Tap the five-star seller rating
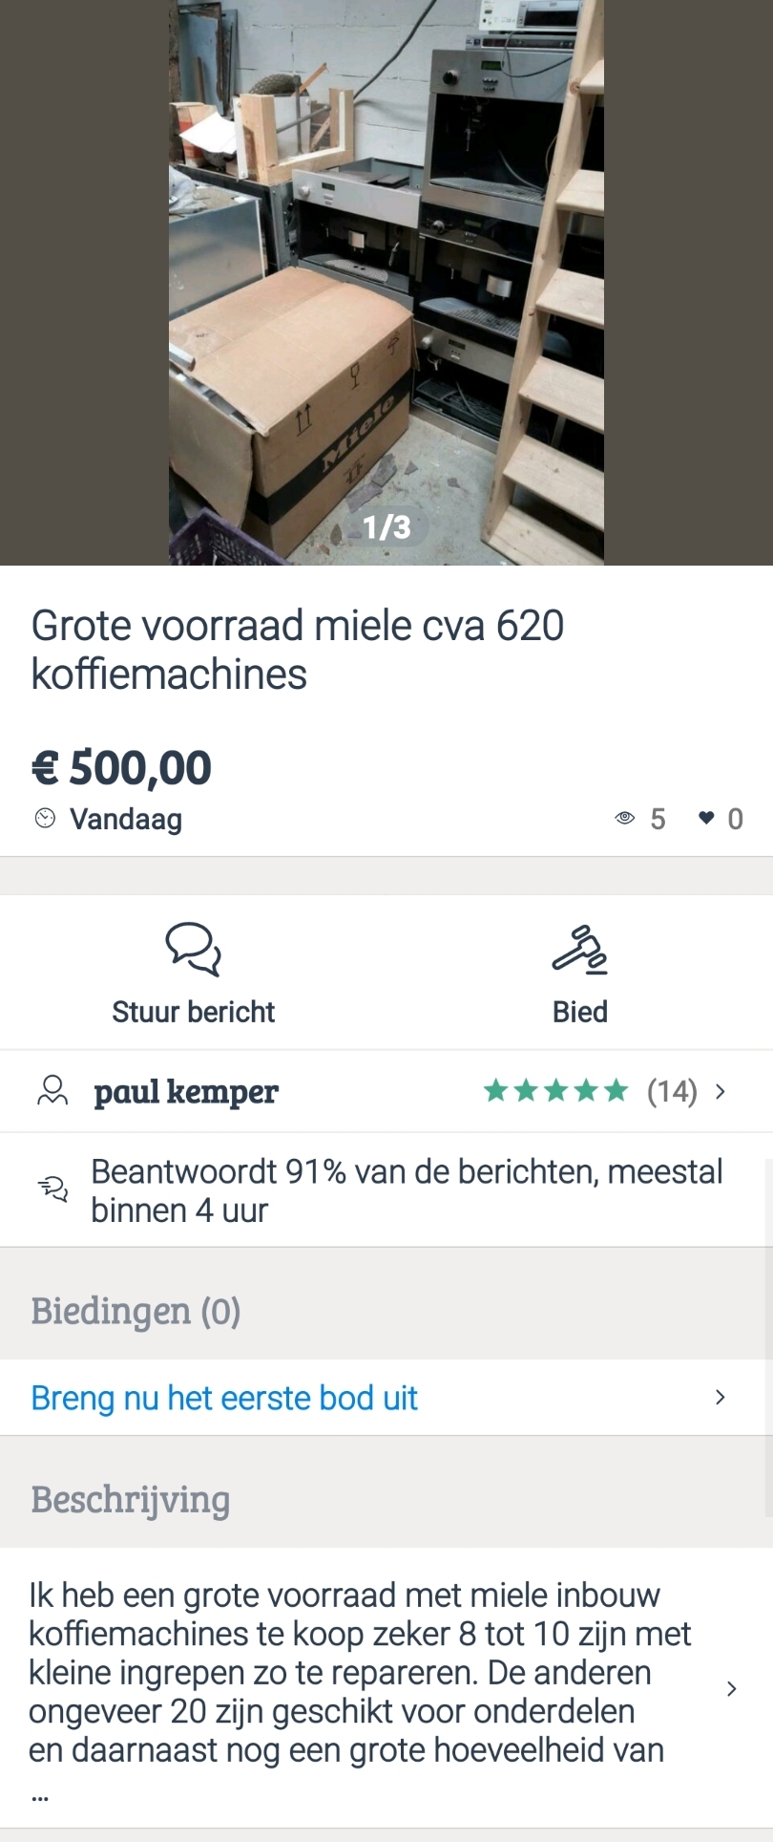Screen dimensions: 773x1842 555,1091
